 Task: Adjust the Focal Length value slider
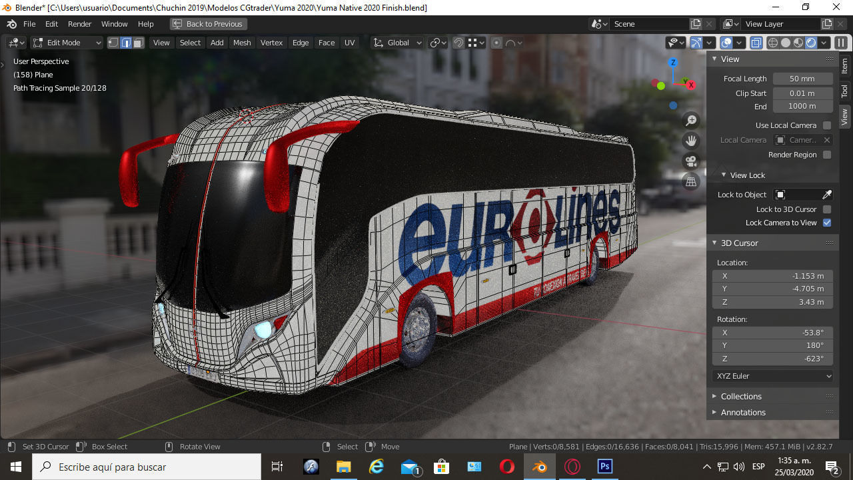coord(802,78)
